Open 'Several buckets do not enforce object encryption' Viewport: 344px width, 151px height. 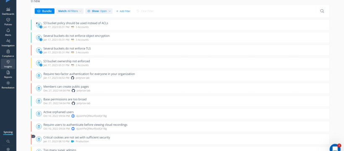click(x=76, y=36)
